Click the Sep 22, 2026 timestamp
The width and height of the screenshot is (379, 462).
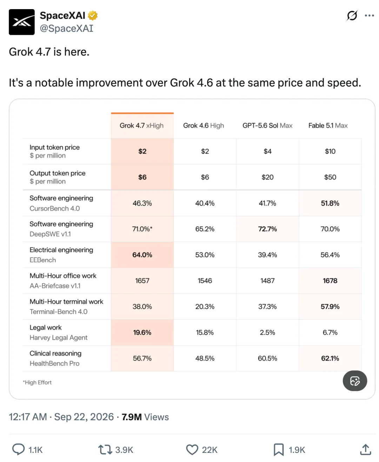point(84,417)
